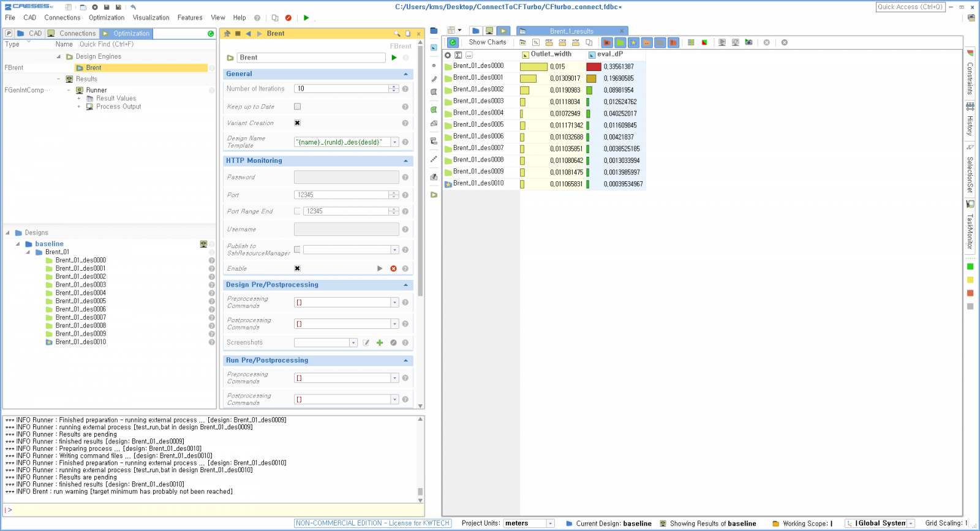
Task: Toggle the green valid designs filter icon
Action: click(620, 42)
